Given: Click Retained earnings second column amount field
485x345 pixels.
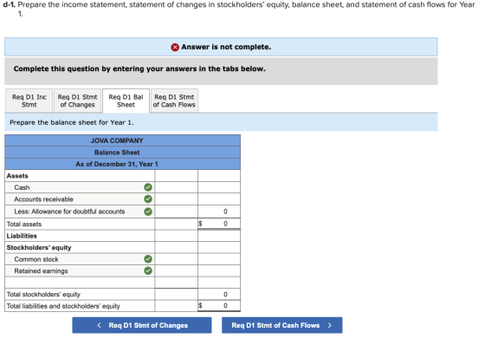Looking at the screenshot, I should coord(219,271).
